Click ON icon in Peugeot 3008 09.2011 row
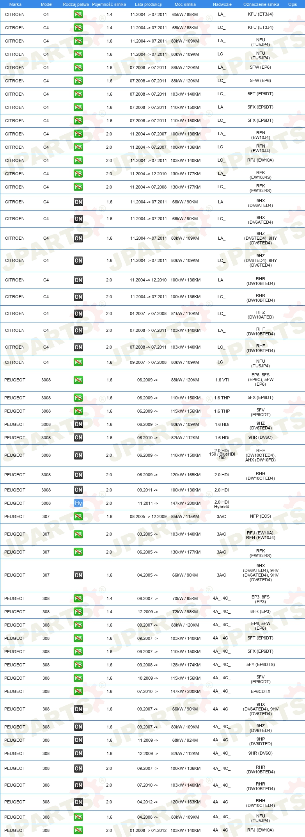The image size is (305, 837). 78,490
